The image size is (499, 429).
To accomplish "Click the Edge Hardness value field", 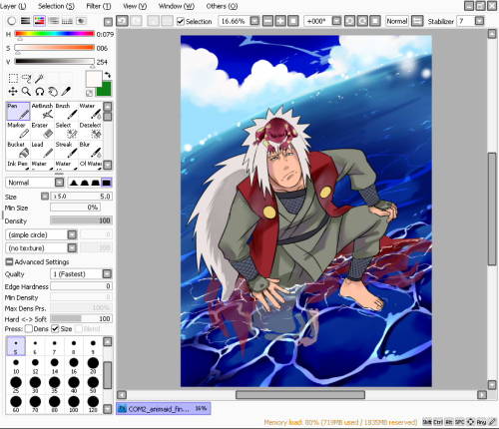I will tap(81, 286).
